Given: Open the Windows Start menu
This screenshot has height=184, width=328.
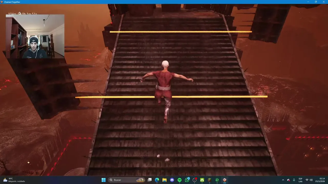Looking at the screenshot, I should (104, 180).
